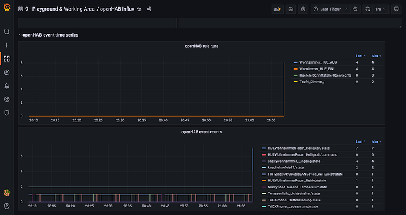Viewport: 406px width, 215px height.
Task: Open the Dashboards sidebar icon
Action: pyautogui.click(x=6, y=59)
